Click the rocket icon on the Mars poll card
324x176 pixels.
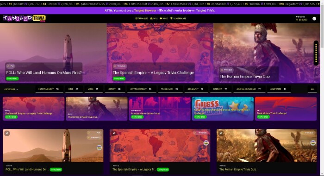(7, 133)
